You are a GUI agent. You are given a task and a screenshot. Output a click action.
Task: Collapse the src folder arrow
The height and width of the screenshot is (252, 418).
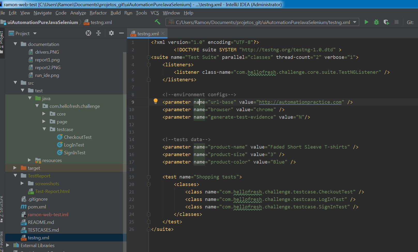15,83
